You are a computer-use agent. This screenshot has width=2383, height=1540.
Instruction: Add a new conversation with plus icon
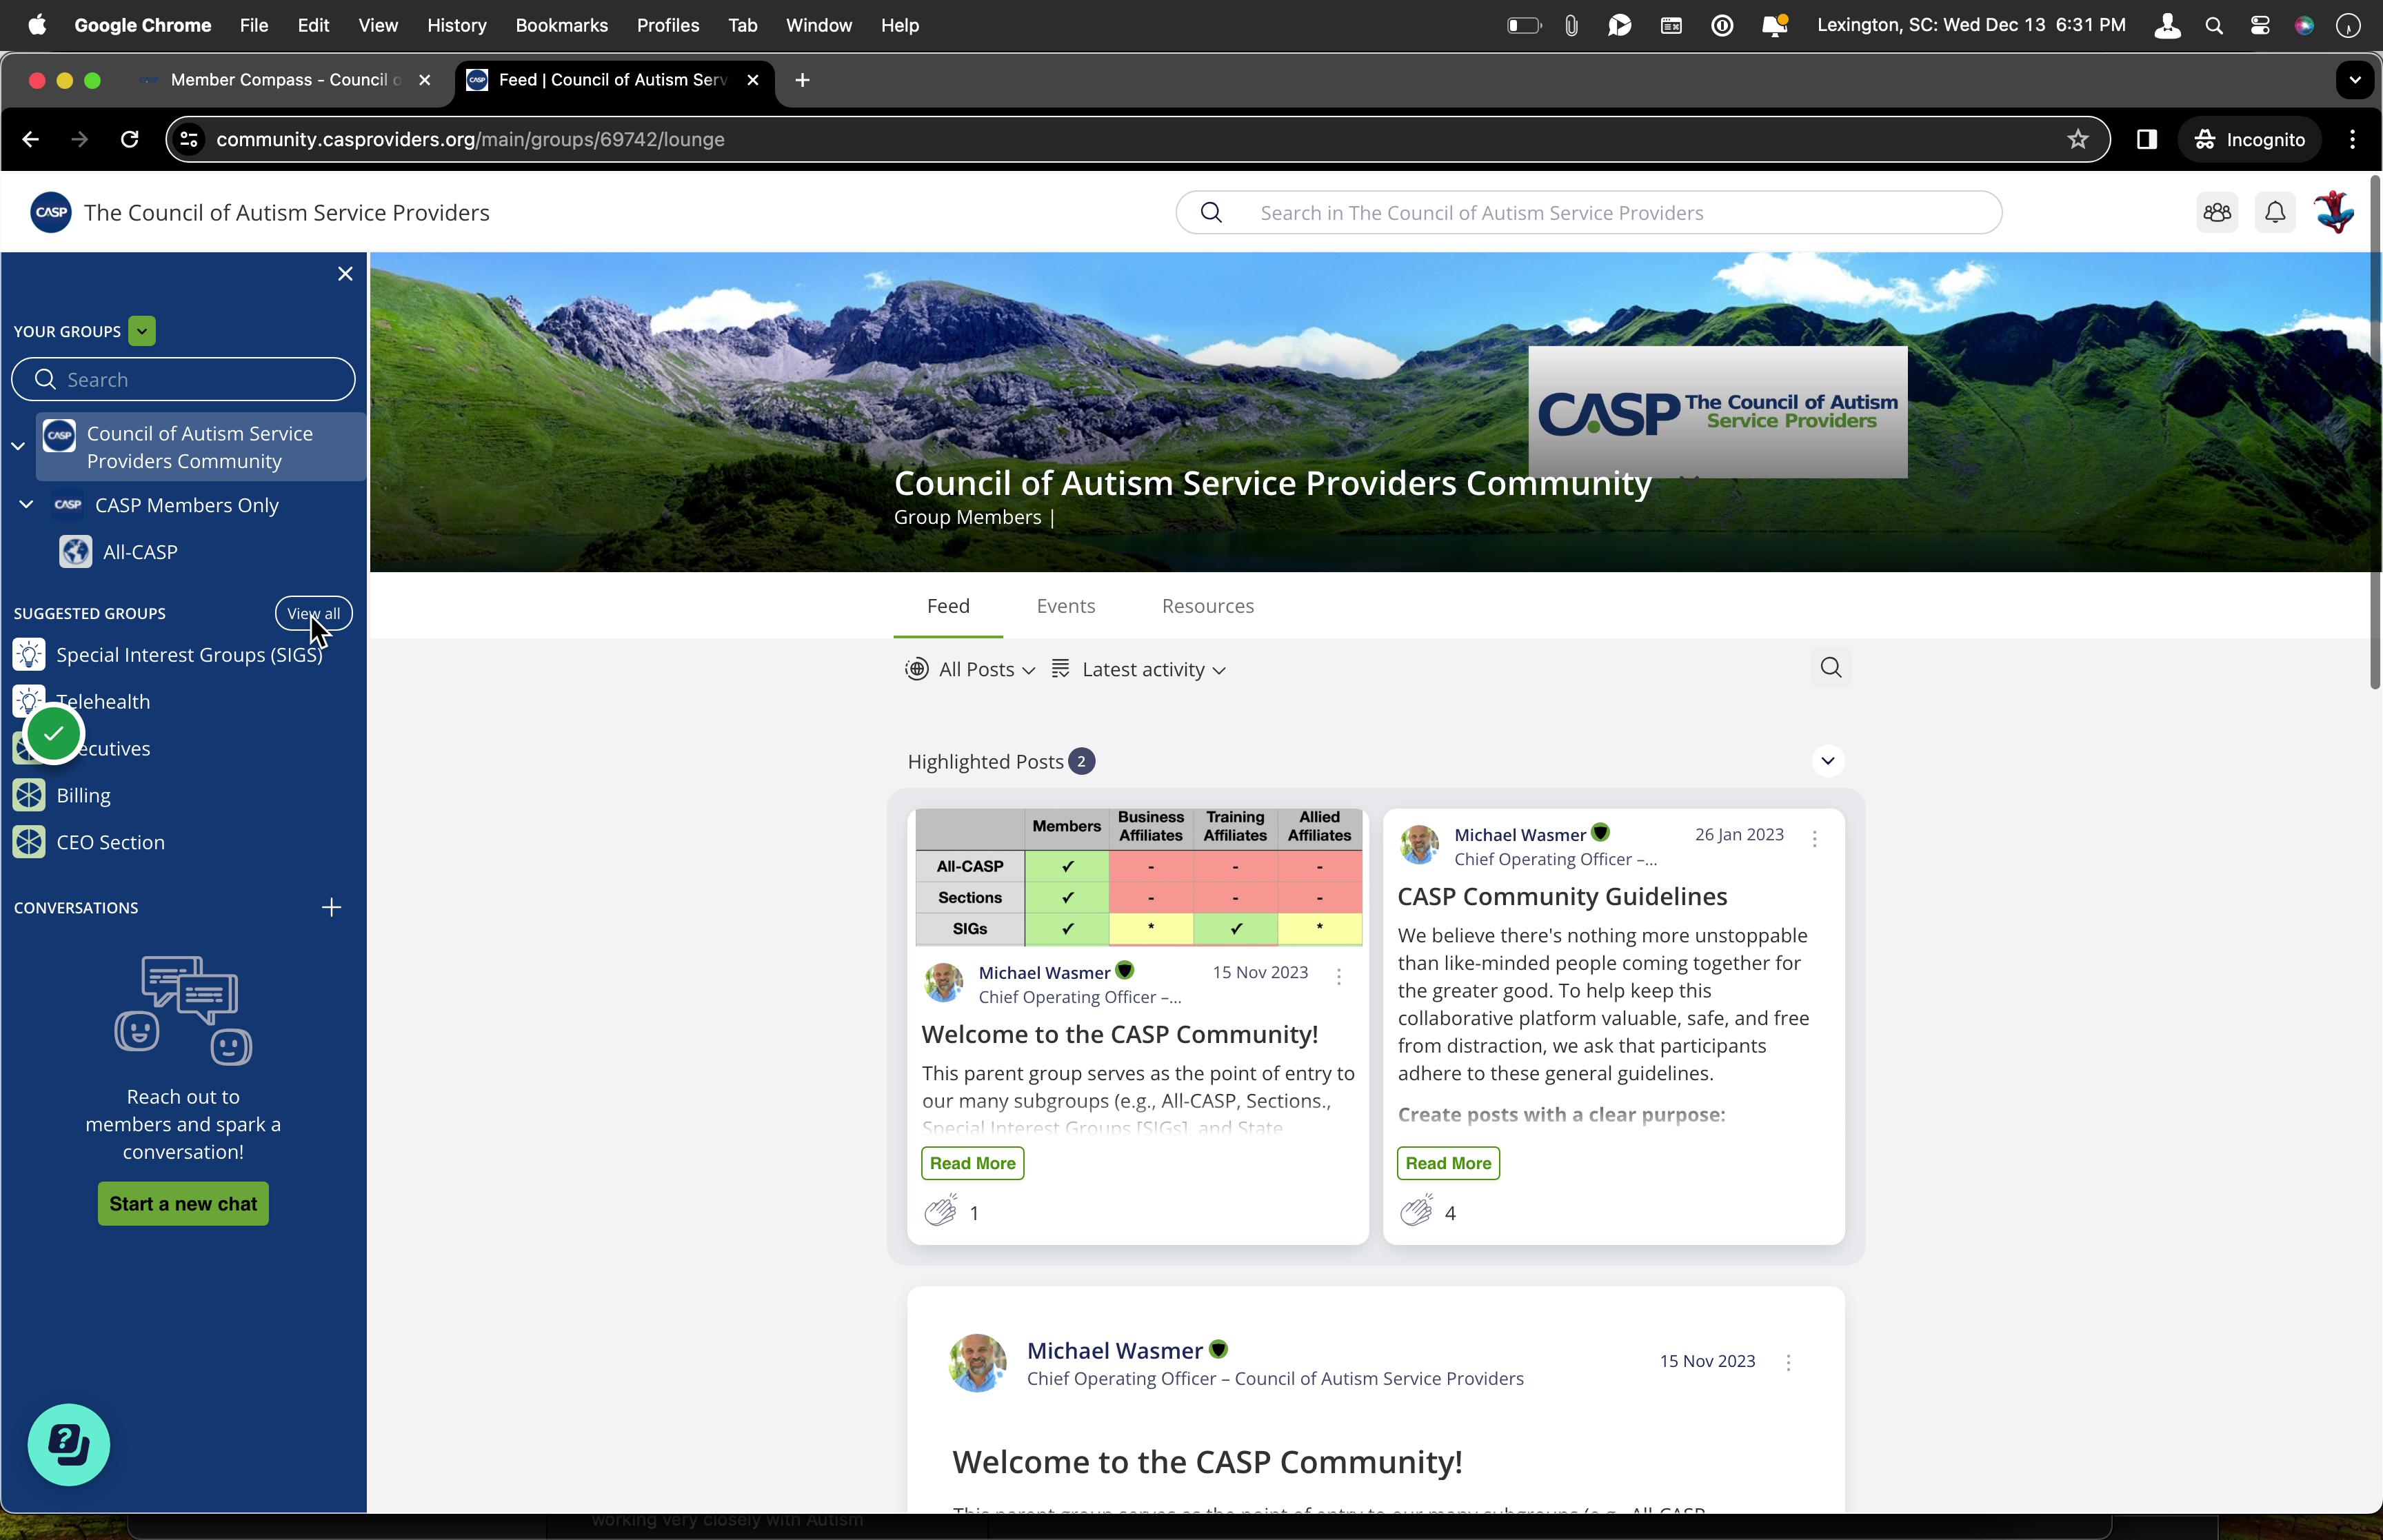(x=332, y=907)
